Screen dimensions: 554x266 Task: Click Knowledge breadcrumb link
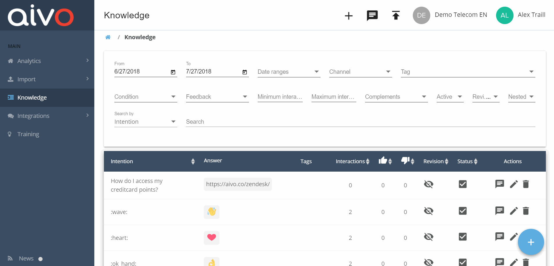[140, 37]
